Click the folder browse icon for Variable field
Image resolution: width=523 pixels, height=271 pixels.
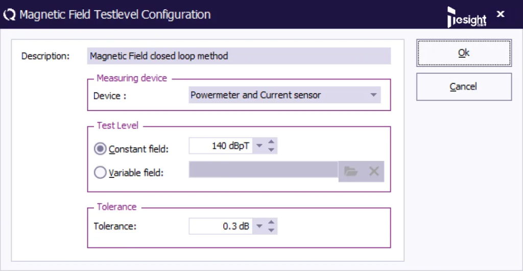click(350, 171)
